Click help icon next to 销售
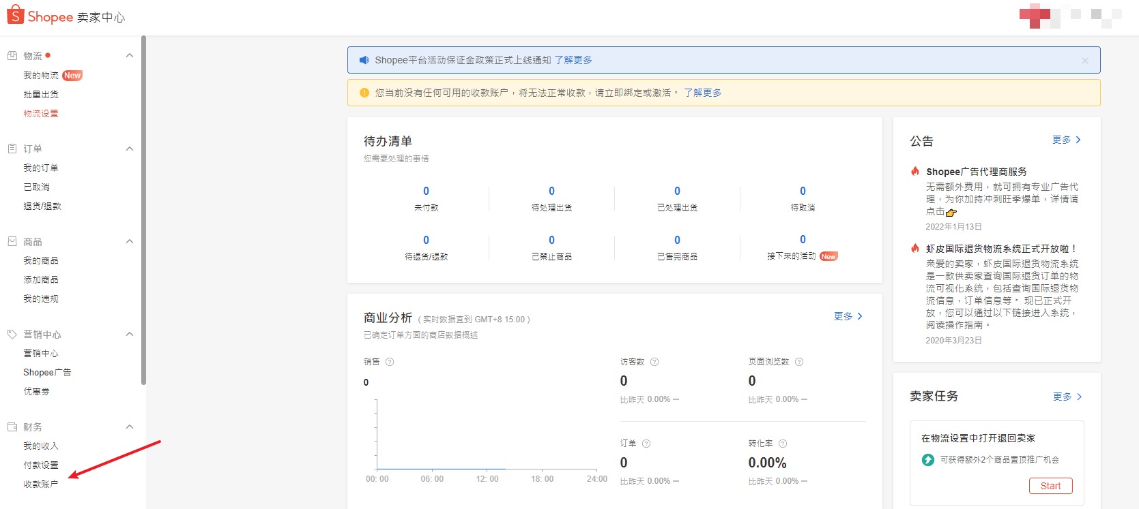The height and width of the screenshot is (509, 1139). 390,362
